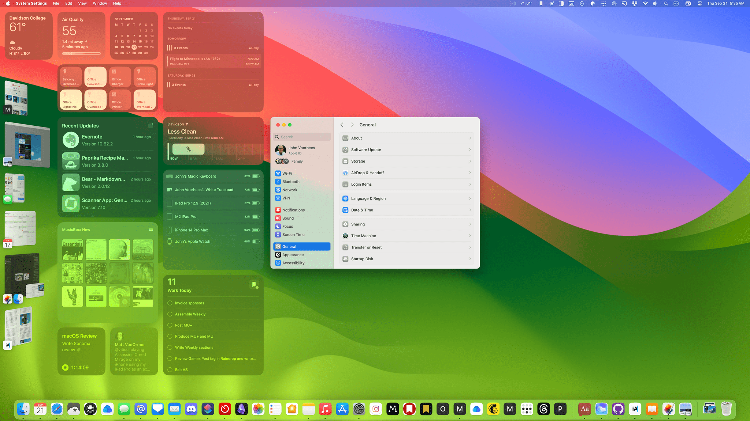Click the Air Quality index slider

pyautogui.click(x=81, y=53)
